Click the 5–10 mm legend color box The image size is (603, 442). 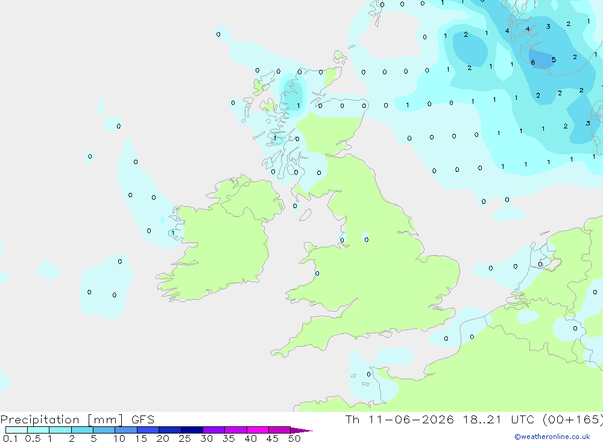104,430
